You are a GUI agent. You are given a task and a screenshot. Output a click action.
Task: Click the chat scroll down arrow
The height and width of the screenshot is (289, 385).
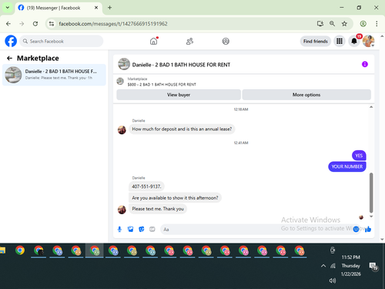371,217
